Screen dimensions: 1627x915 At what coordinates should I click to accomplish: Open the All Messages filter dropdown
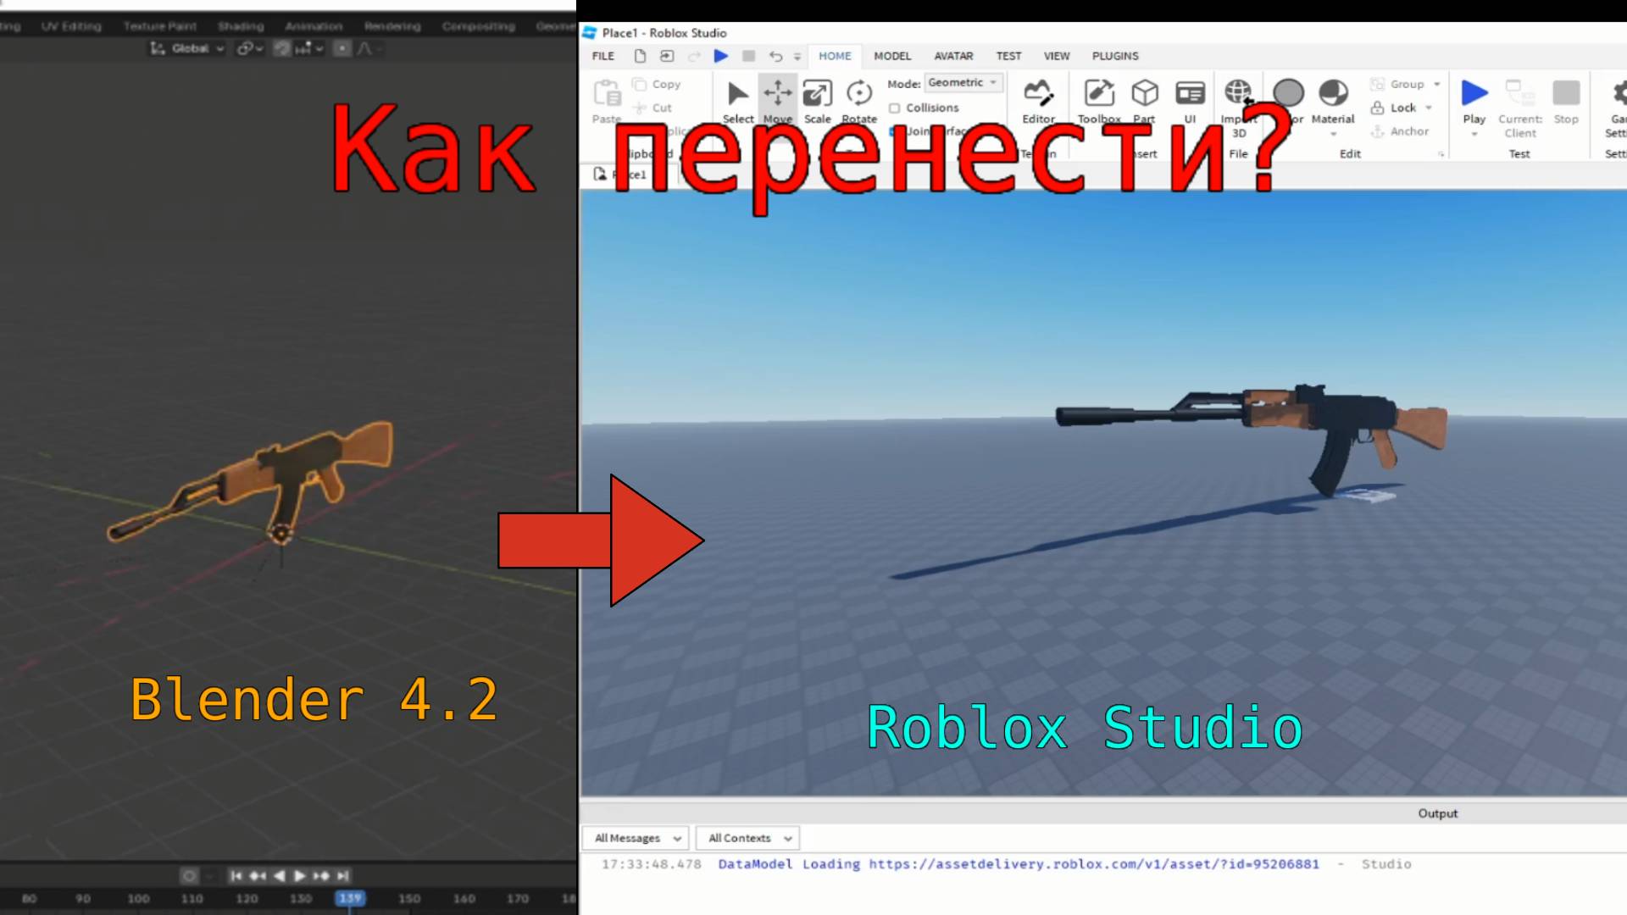(636, 838)
